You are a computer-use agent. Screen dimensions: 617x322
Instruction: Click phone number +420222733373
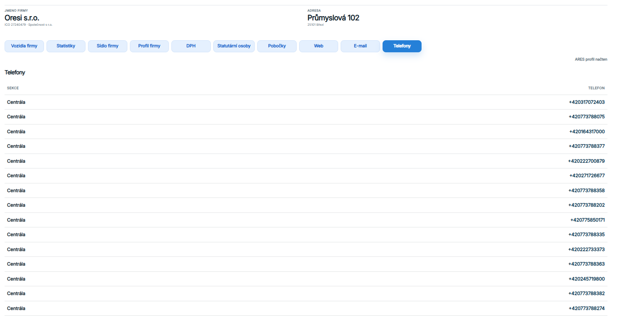[x=587, y=249]
